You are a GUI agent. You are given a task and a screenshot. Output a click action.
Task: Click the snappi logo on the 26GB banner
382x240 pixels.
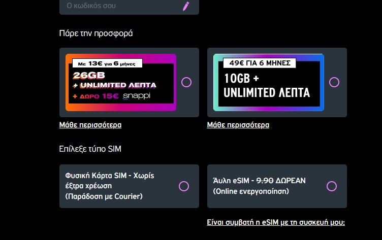[x=137, y=95]
